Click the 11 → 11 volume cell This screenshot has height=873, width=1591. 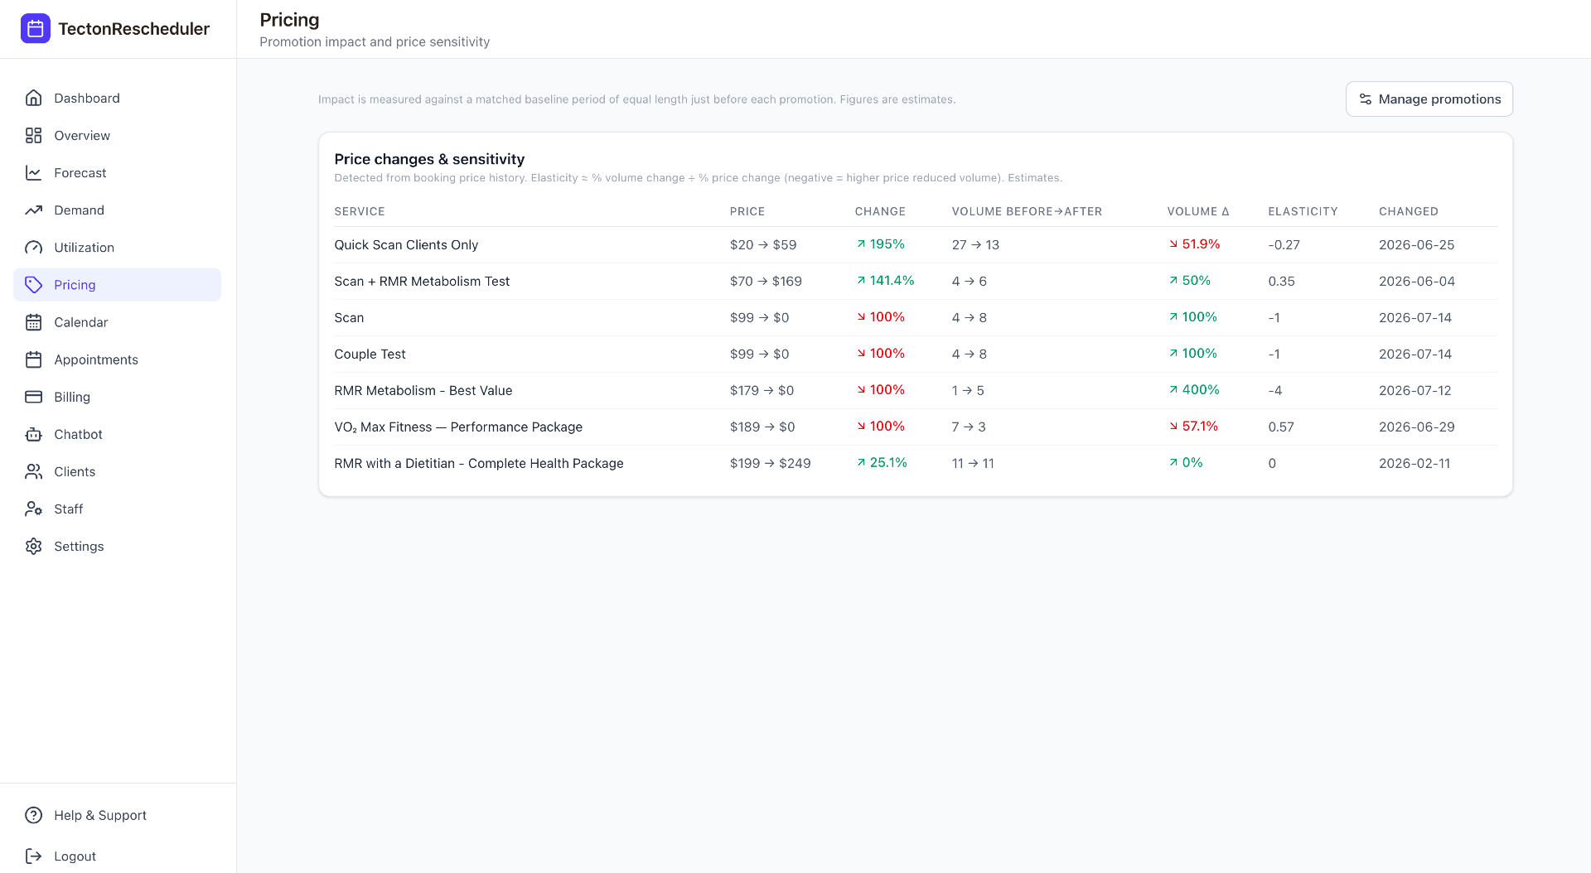[x=973, y=463]
